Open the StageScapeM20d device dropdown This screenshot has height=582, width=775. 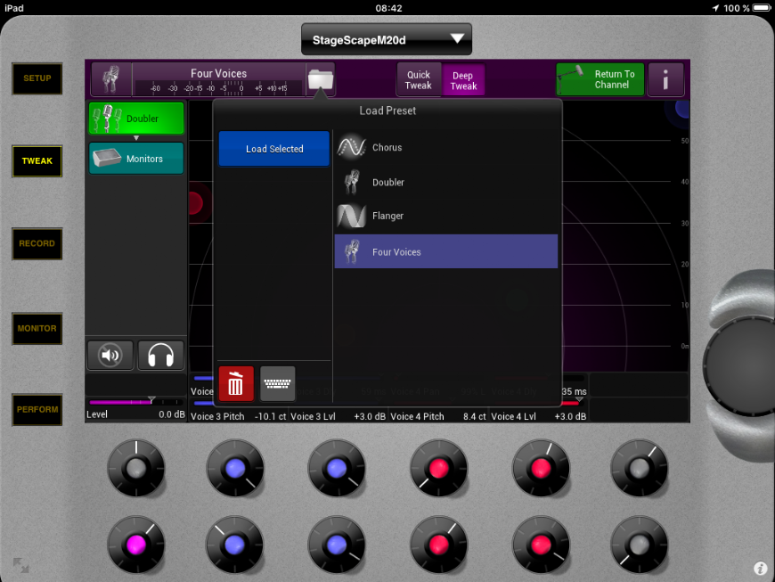(x=386, y=39)
